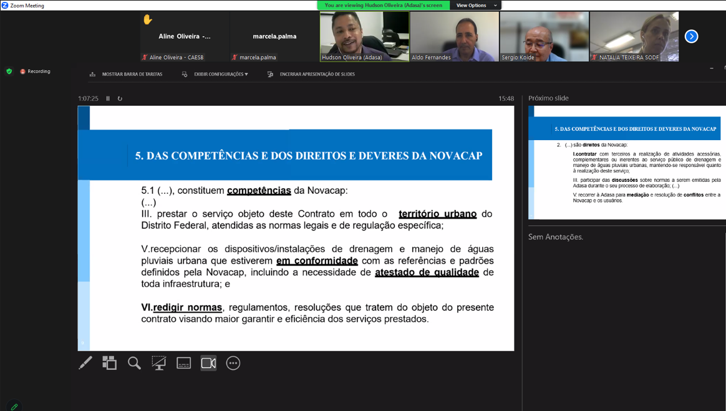The height and width of the screenshot is (411, 726).
Task: Select Aline Oliveira - CAESB participant tile
Action: [x=184, y=37]
